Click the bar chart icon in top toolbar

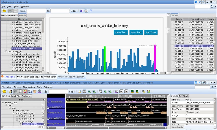(81, 11)
